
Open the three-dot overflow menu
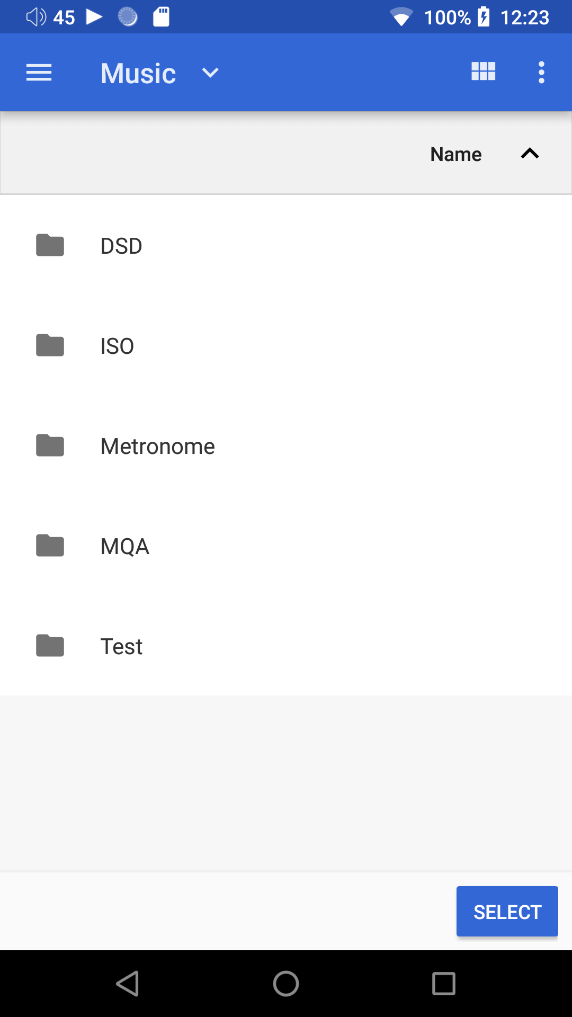pyautogui.click(x=541, y=72)
